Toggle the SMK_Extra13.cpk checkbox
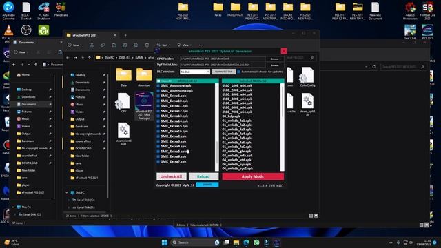 158,116
